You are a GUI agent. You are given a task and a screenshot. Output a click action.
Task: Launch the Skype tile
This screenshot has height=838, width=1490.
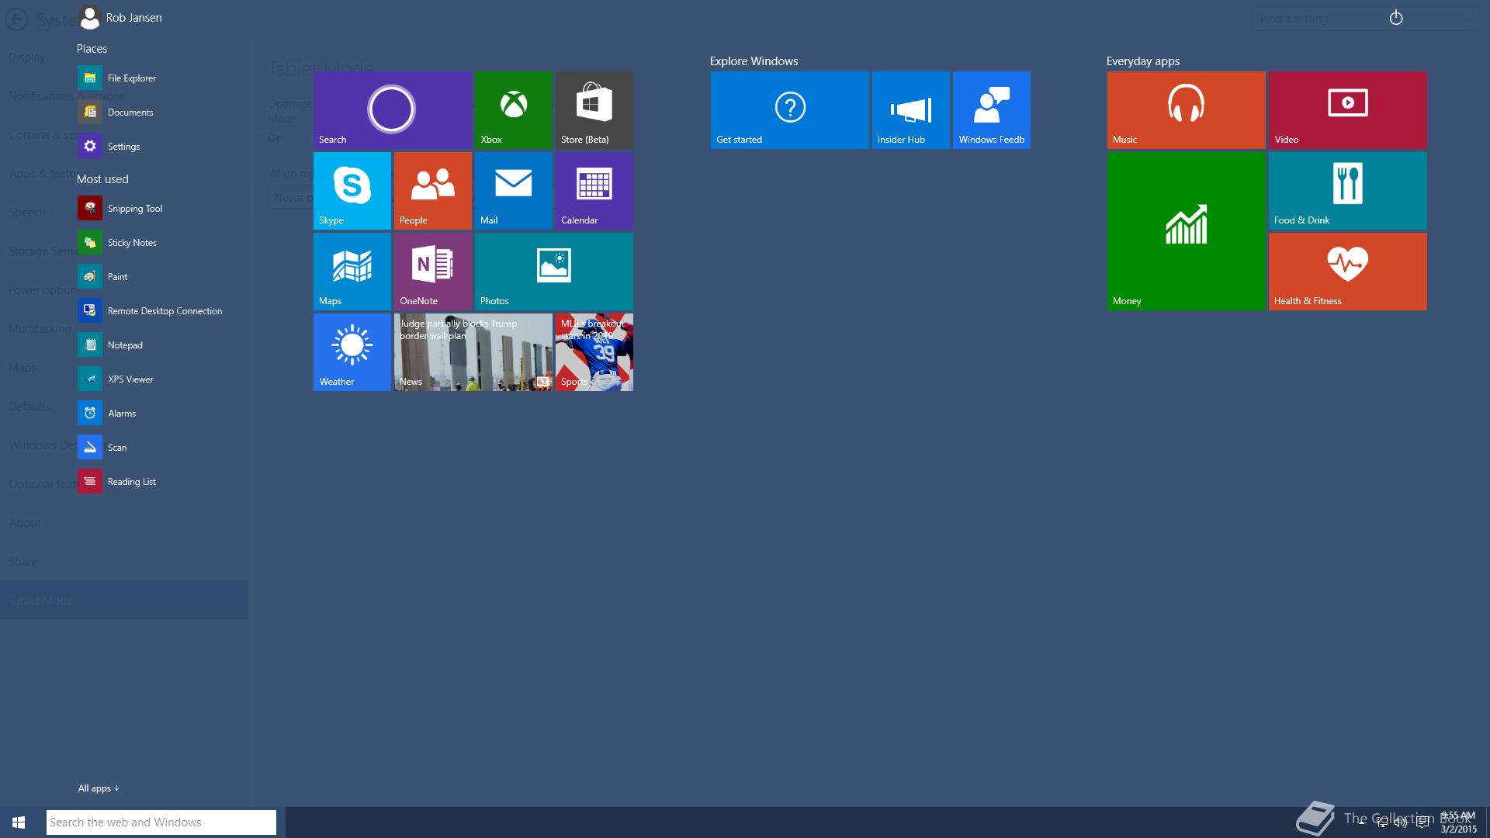click(352, 191)
